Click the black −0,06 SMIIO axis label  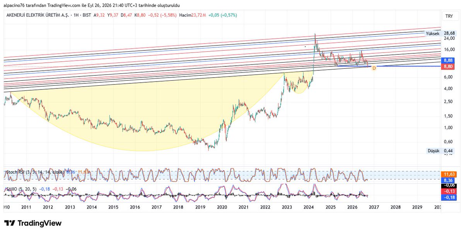(449, 186)
